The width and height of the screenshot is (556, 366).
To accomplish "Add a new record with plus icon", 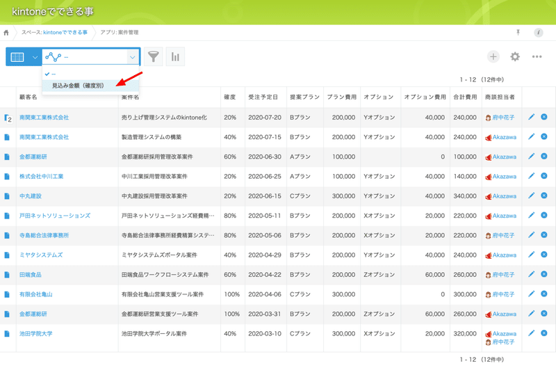I will (x=493, y=56).
